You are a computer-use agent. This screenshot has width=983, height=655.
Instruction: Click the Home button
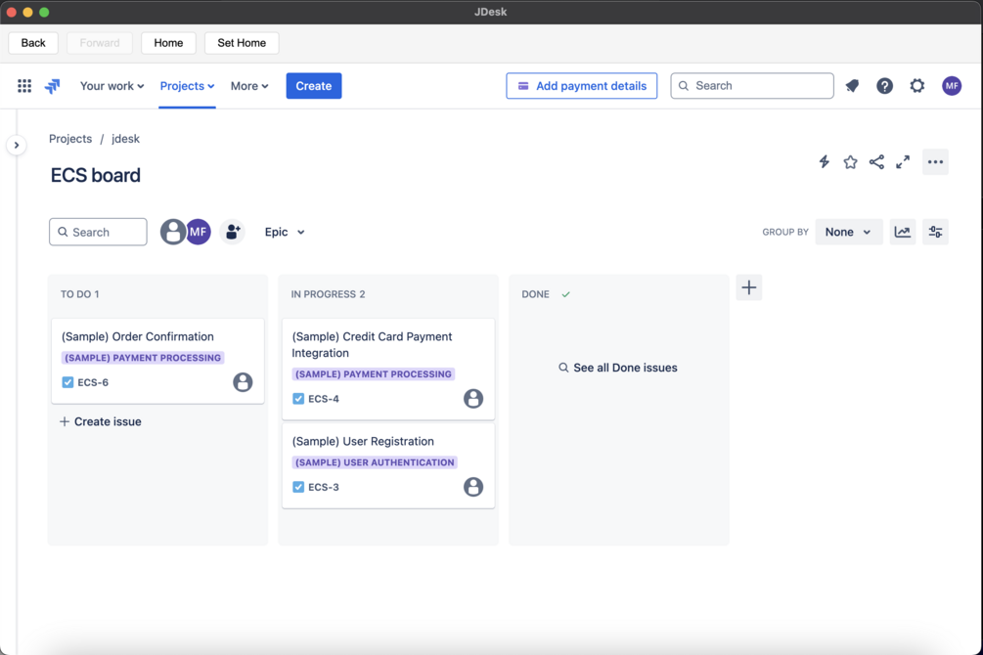point(168,43)
